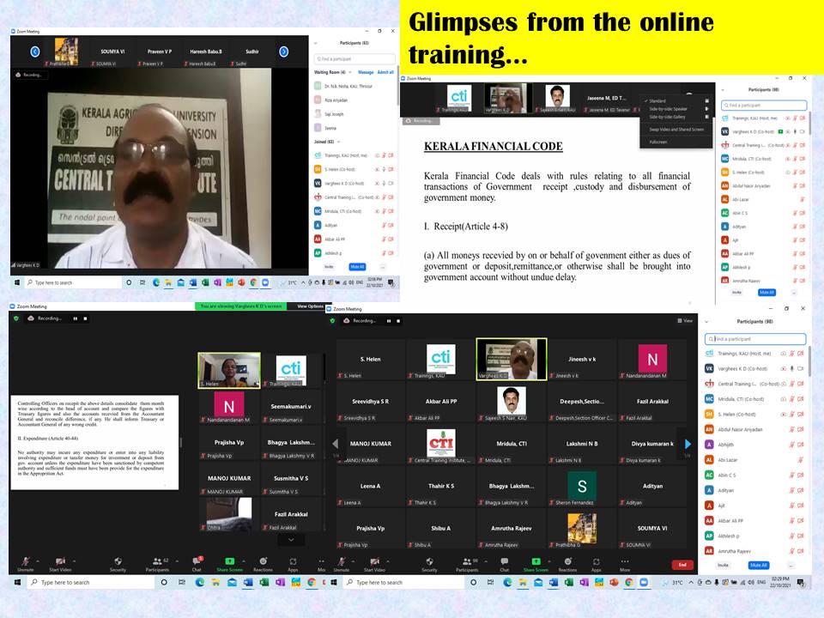Expand video options caret beside bottom-right Start Video

(389, 561)
